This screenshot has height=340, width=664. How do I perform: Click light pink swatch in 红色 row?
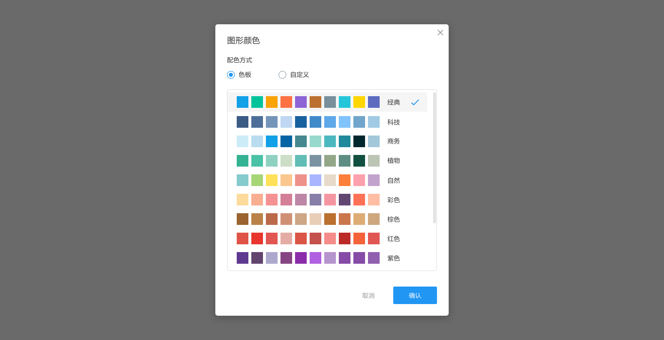[286, 238]
